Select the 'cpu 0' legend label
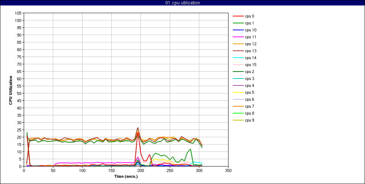The width and height of the screenshot is (365, 184). (250, 16)
